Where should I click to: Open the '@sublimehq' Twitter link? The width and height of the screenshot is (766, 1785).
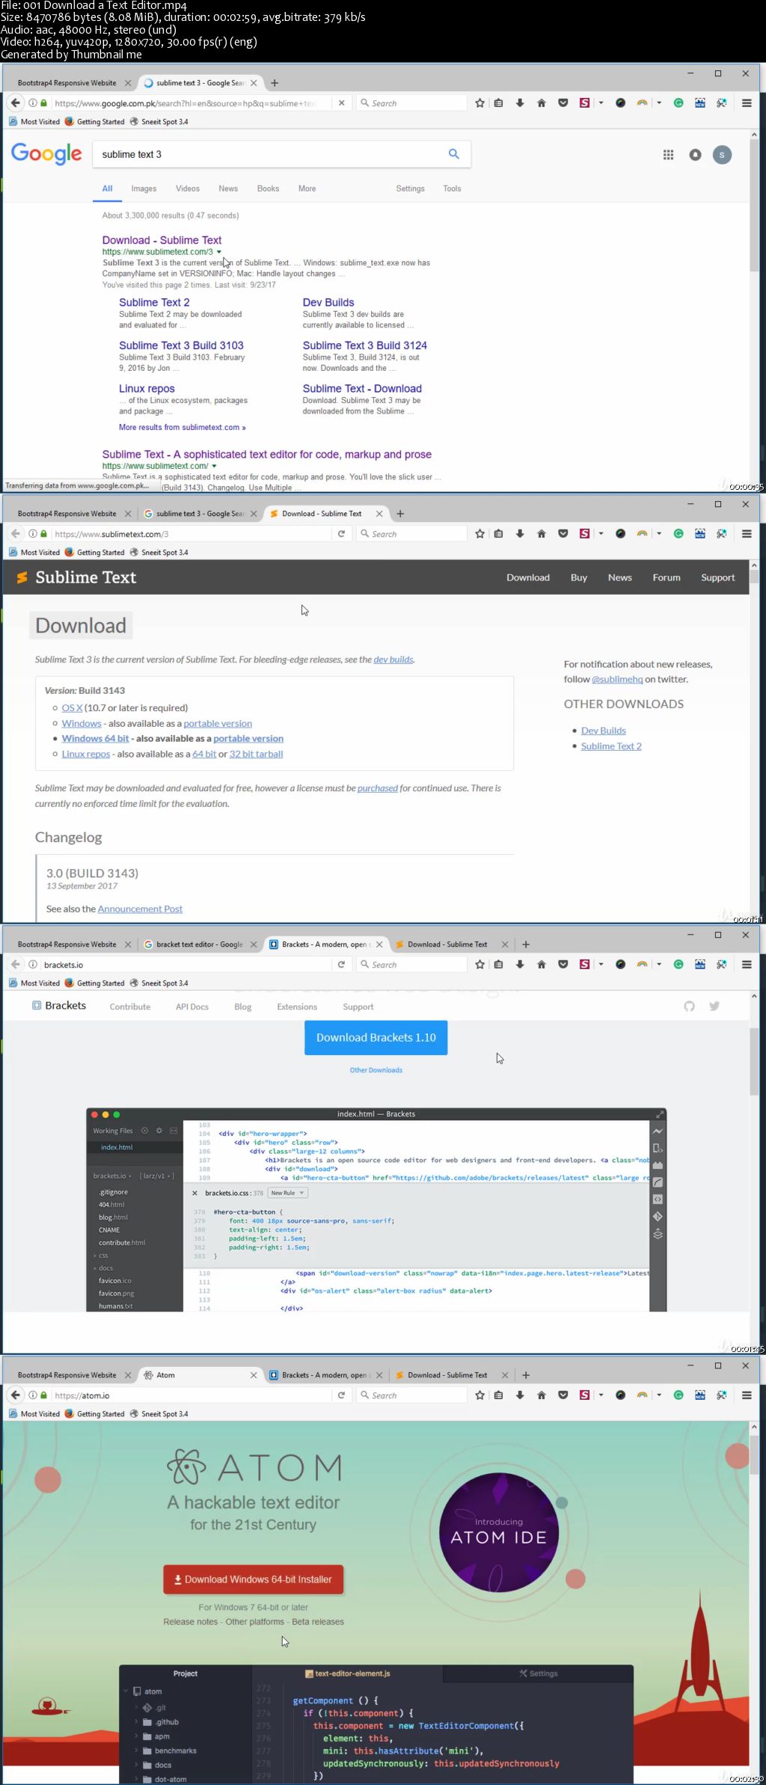pyautogui.click(x=617, y=679)
